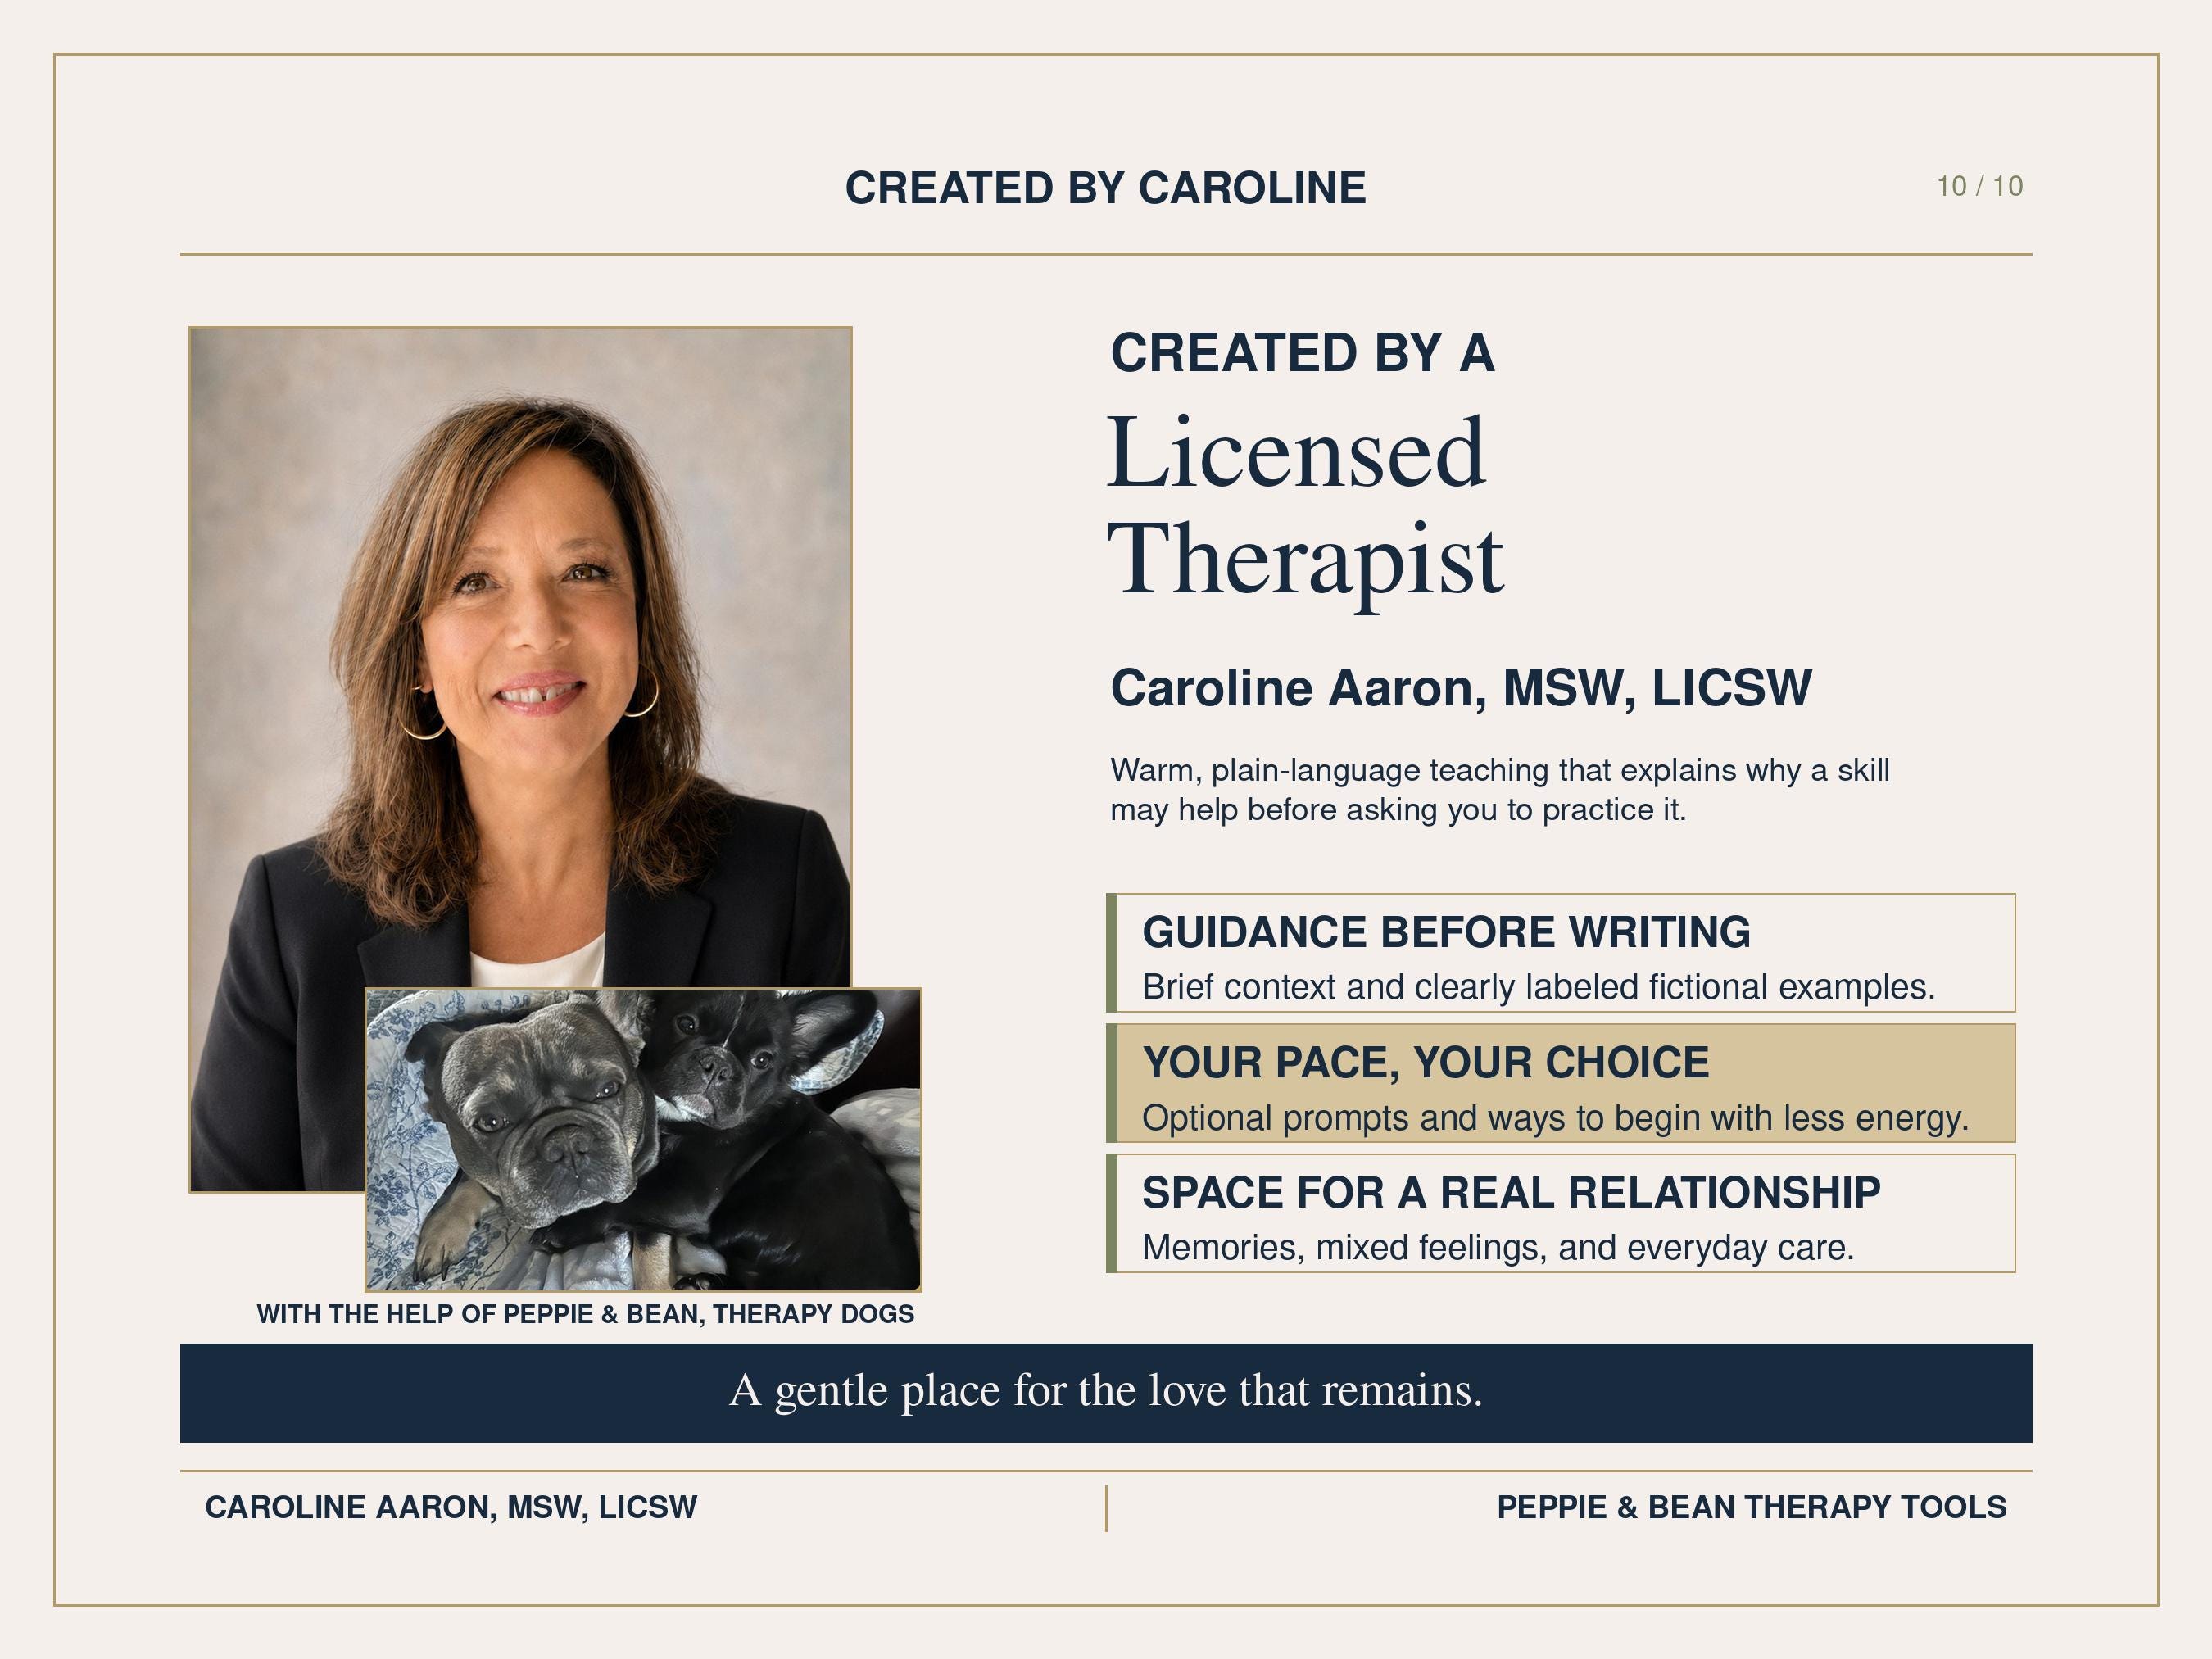This screenshot has height=1659, width=2212.
Task: Click the photo of the two dogs
Action: point(643,1139)
